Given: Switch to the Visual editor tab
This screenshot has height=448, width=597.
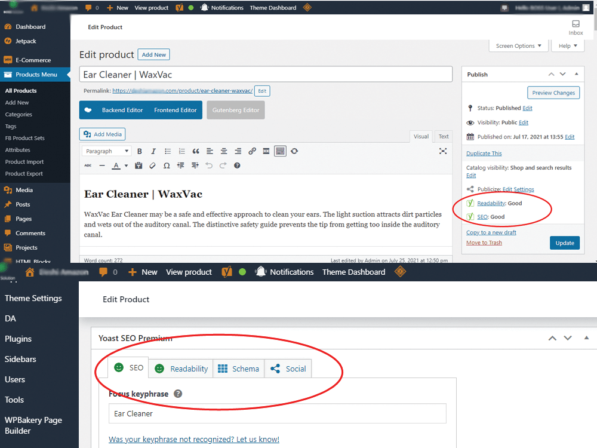Looking at the screenshot, I should pos(421,136).
